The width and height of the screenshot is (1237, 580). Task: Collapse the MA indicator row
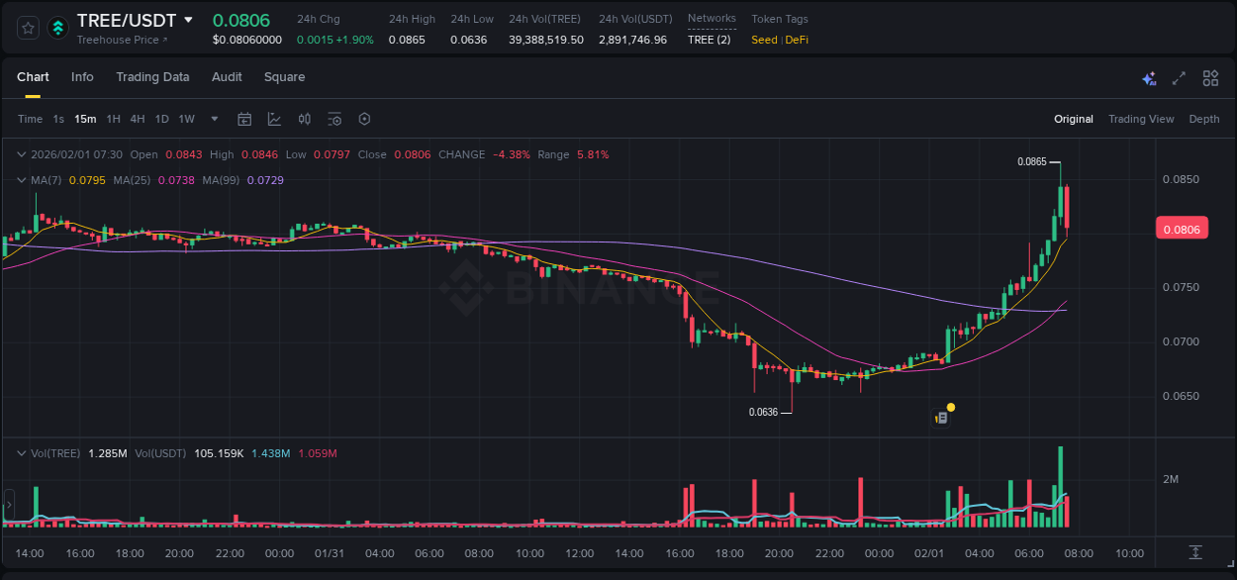[x=21, y=180]
